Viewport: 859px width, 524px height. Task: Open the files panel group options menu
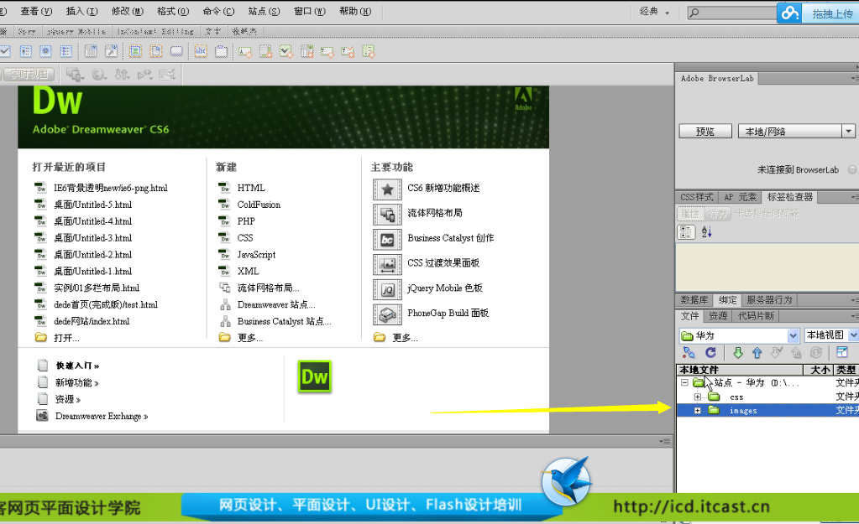coord(855,315)
